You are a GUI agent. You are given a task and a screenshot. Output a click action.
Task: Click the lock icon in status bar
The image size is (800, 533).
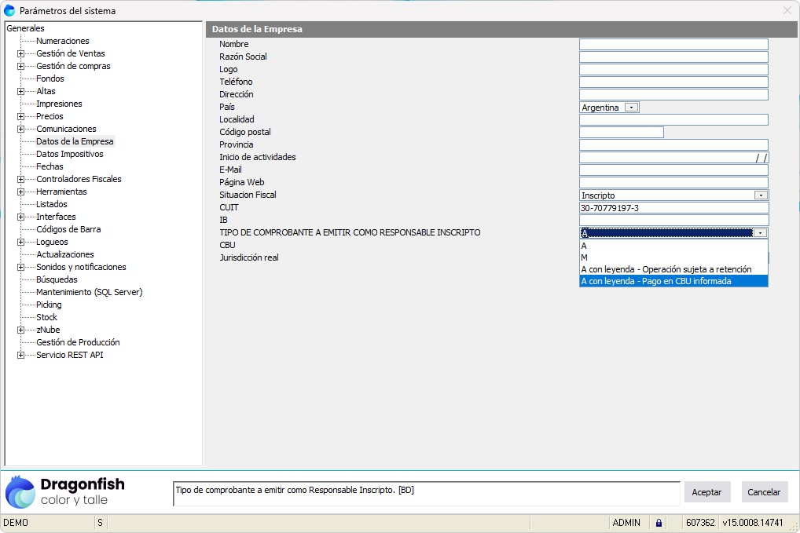point(659,523)
